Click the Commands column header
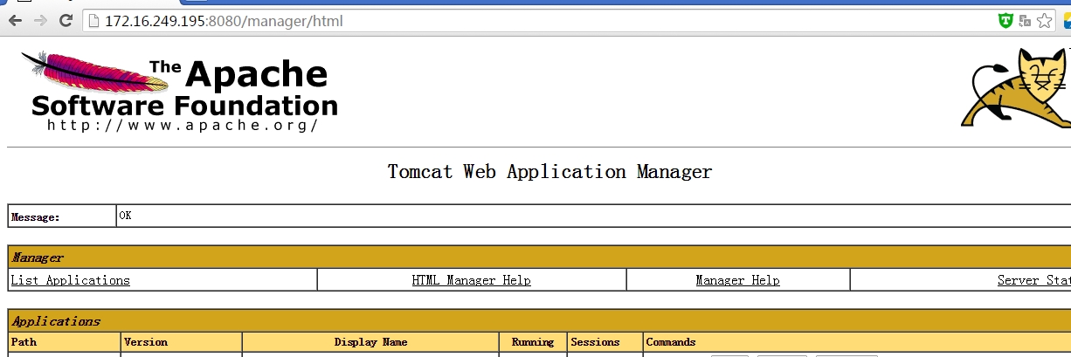 pos(858,342)
